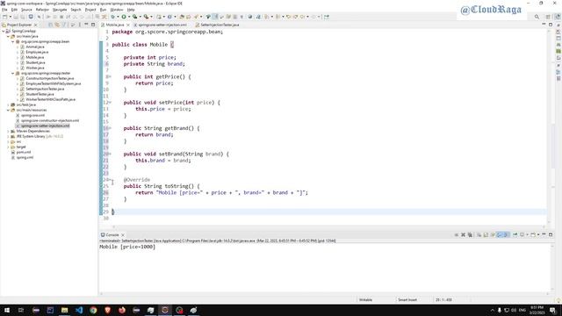The image size is (562, 316).
Task: Collapse the org.spcore.springcoreapp.tester package
Action: click(x=13, y=73)
